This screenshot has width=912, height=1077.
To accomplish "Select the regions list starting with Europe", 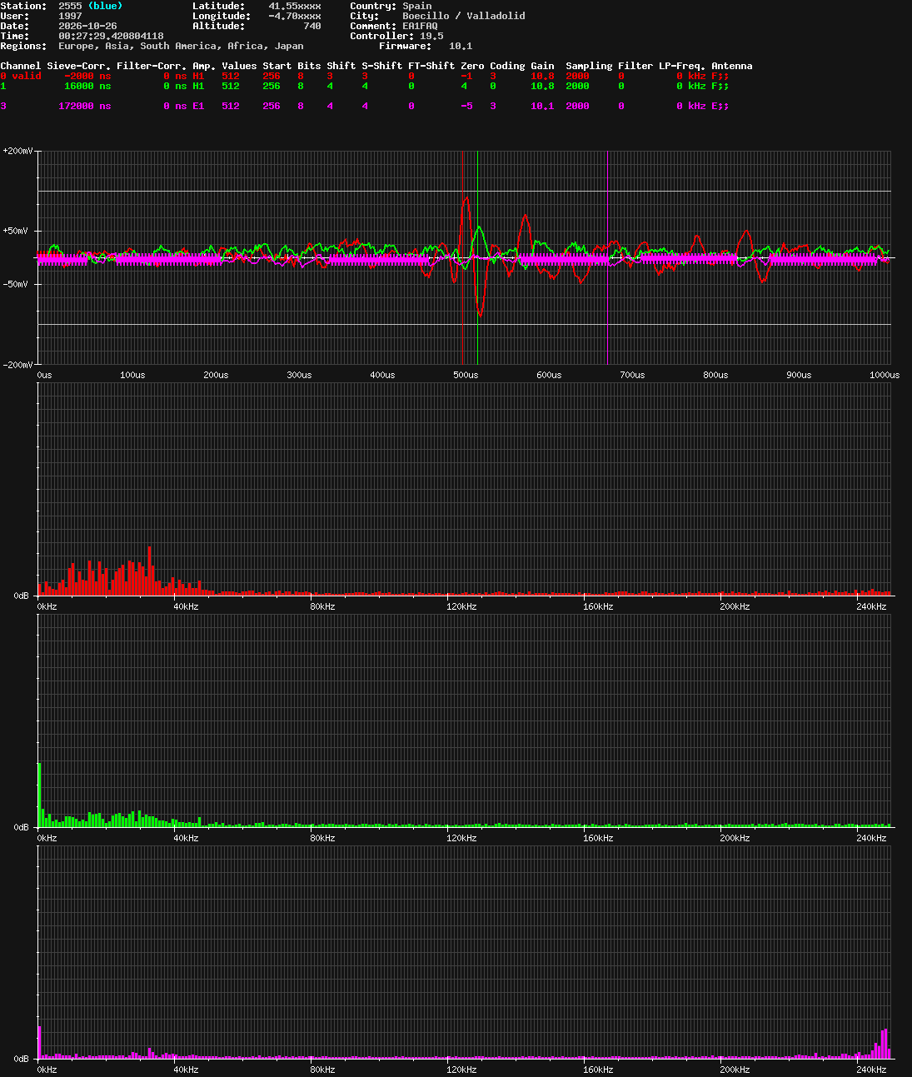I will point(181,46).
